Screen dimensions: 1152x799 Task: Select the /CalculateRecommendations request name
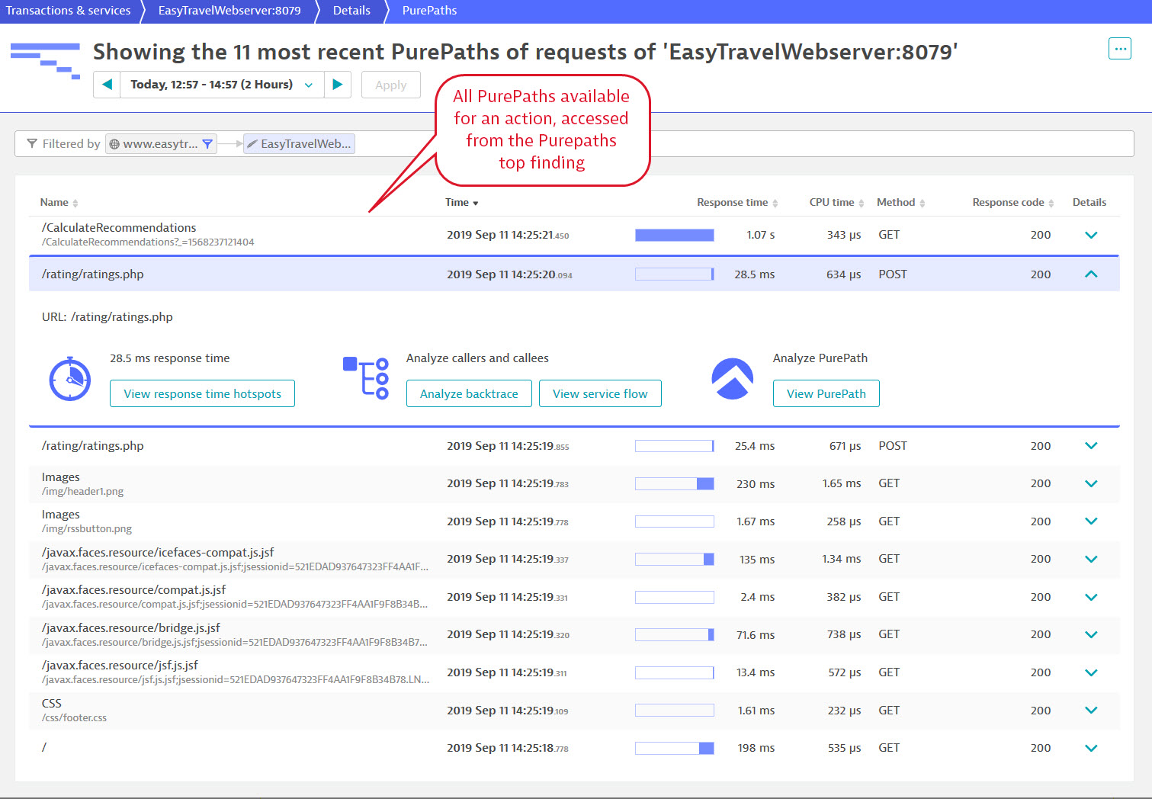click(119, 227)
